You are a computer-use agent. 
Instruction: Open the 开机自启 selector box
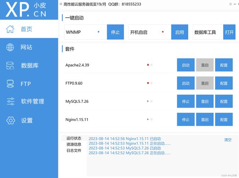pyautogui.click(x=149, y=32)
